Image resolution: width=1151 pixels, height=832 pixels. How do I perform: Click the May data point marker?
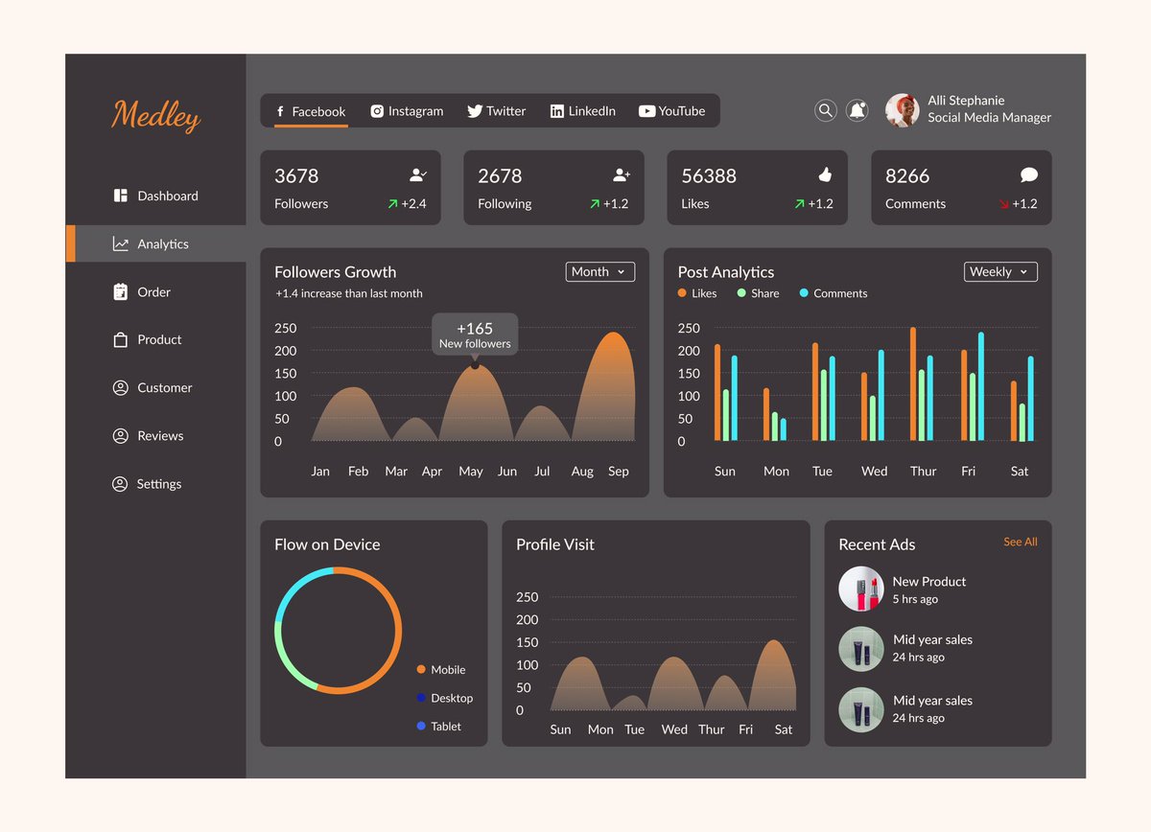(475, 365)
